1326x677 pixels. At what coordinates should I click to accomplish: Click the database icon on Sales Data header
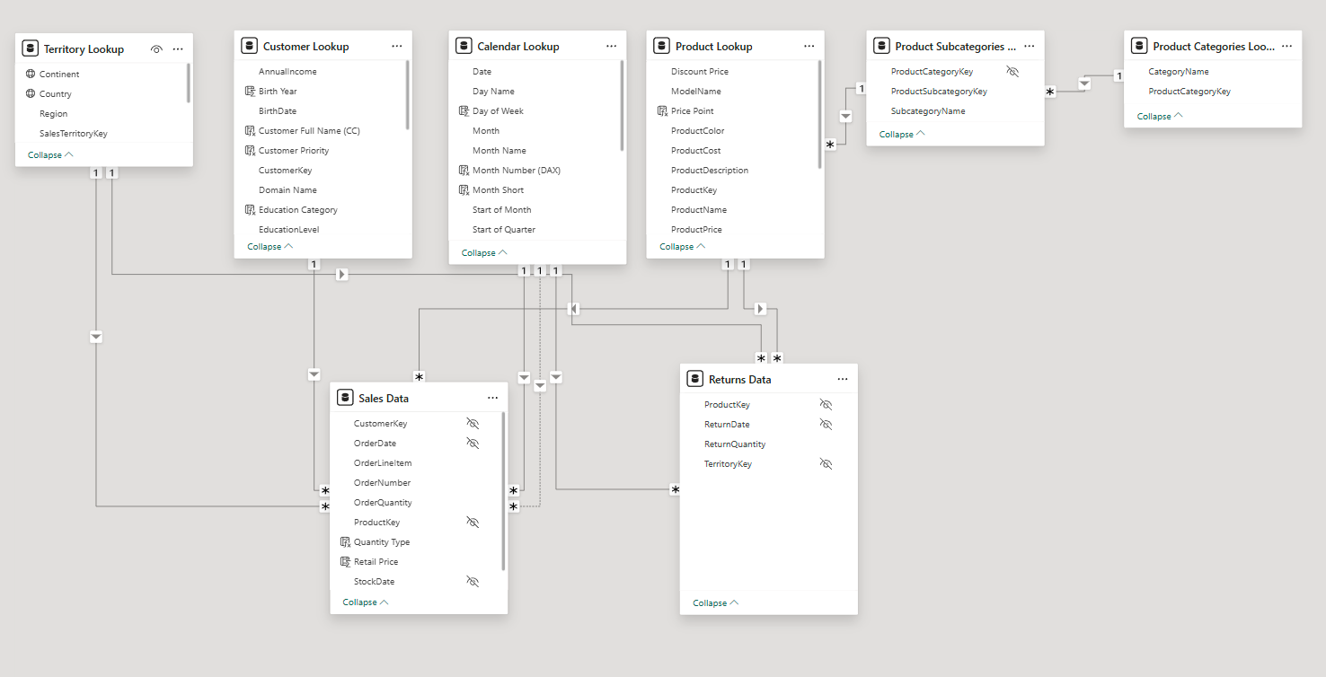(346, 397)
